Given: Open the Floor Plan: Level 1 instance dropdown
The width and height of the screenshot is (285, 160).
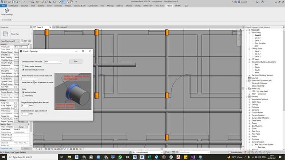Looking at the screenshot, I should [10, 41].
